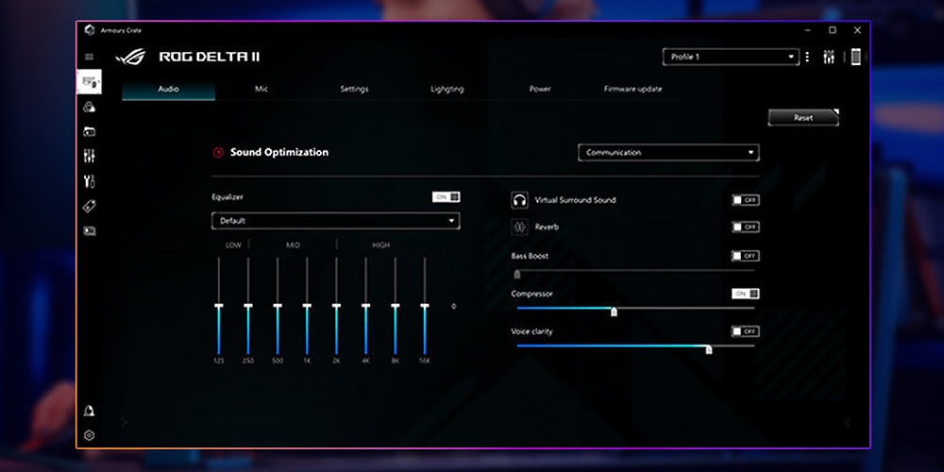
Task: Open the user account icon in sidebar
Action: [x=89, y=411]
